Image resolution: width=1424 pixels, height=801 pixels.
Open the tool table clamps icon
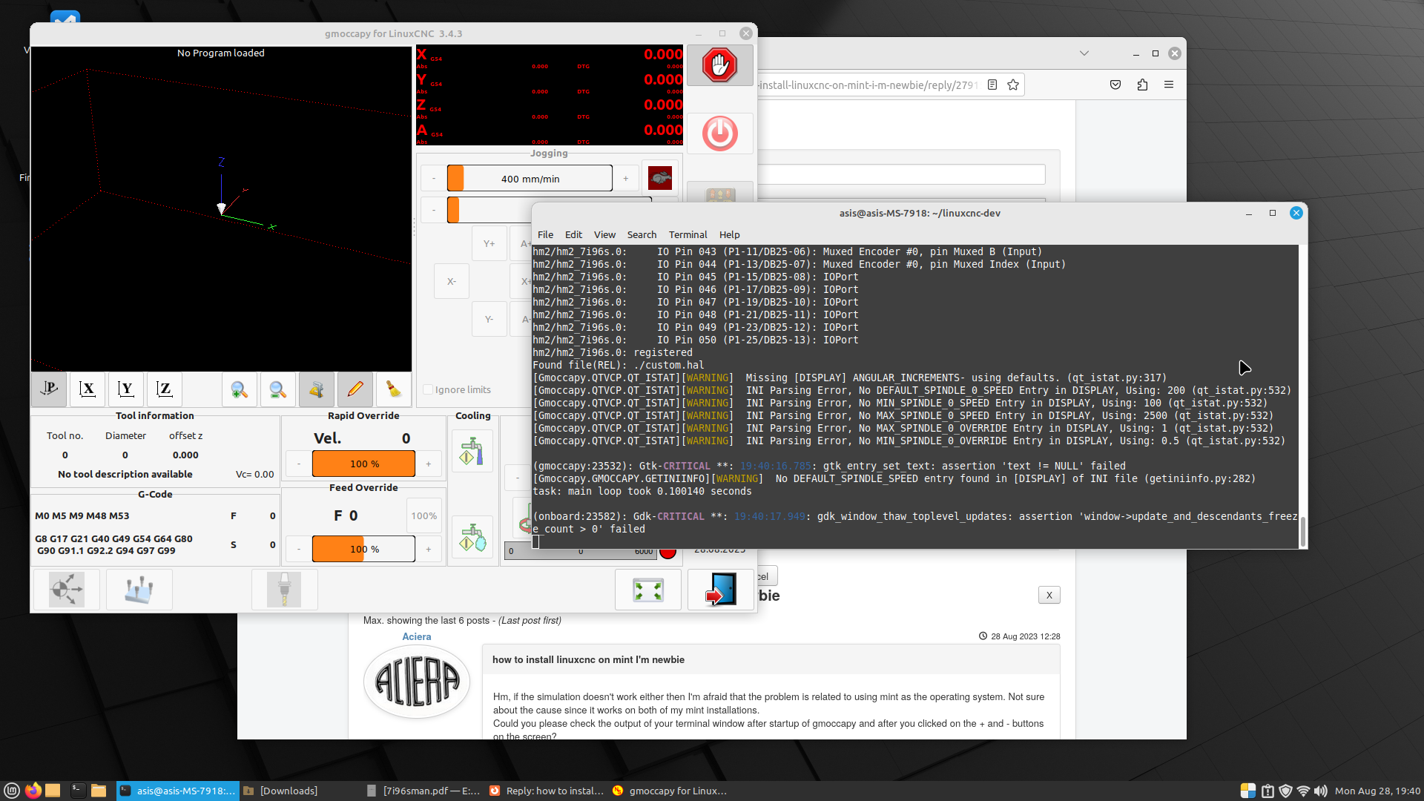pos(139,590)
